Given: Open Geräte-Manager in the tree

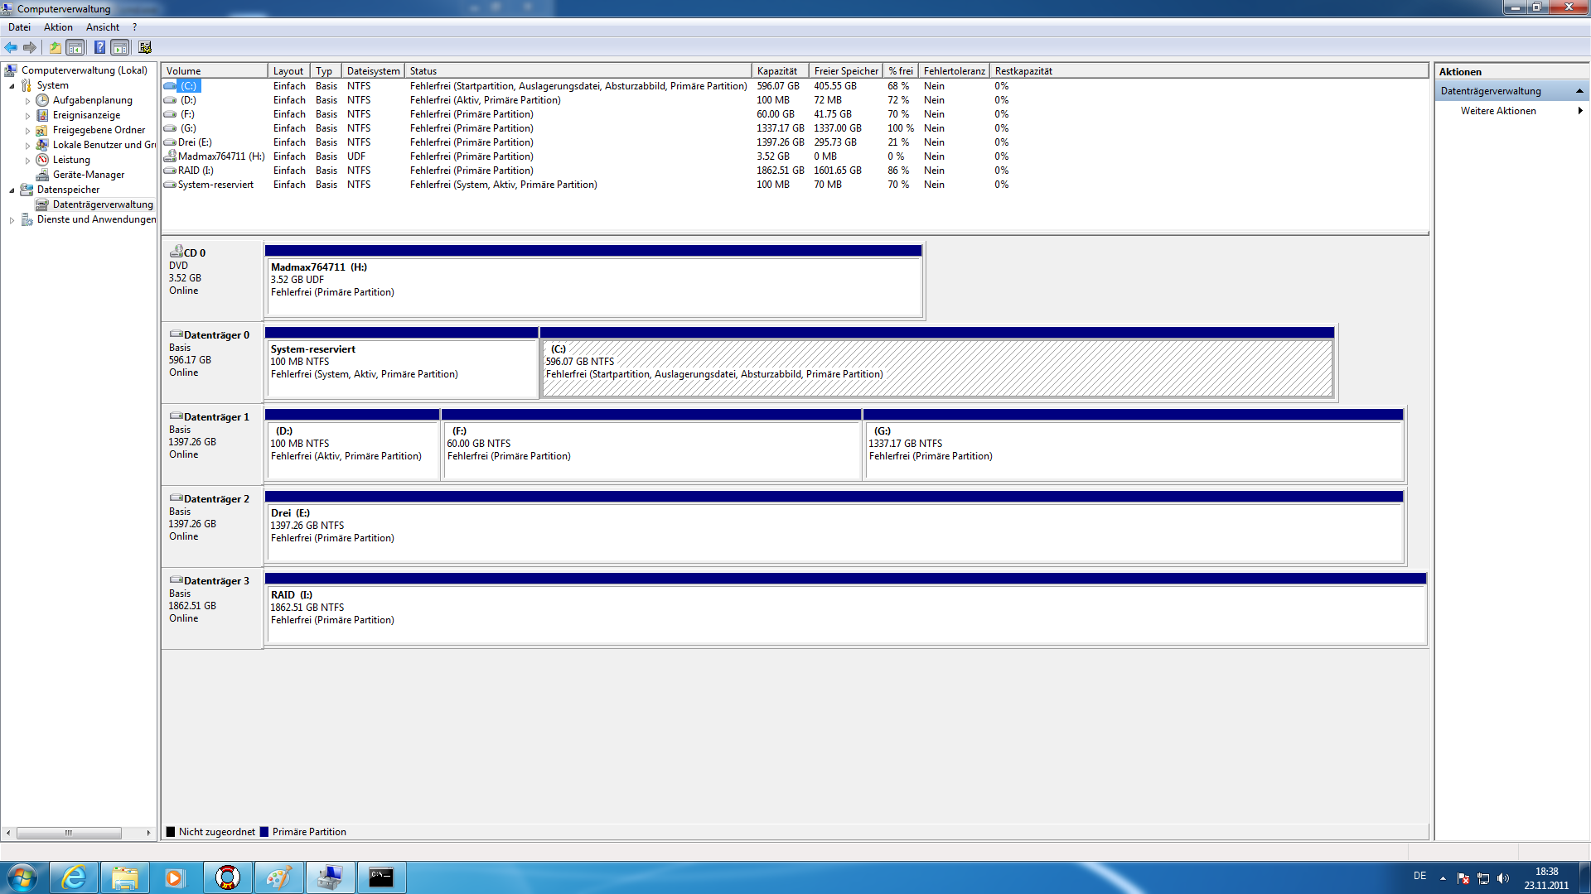Looking at the screenshot, I should [x=88, y=175].
